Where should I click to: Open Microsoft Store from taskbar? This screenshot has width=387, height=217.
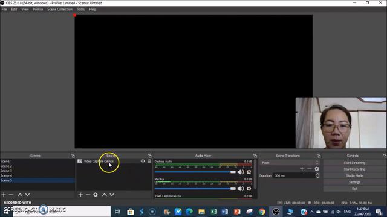pos(131,212)
